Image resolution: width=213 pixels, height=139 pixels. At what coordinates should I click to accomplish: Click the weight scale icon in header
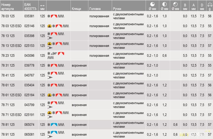click(x=209, y=4)
